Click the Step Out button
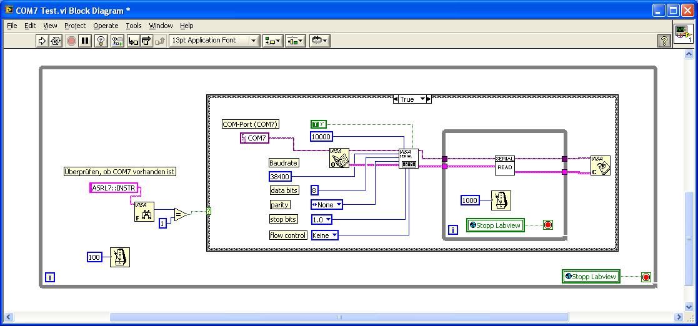This screenshot has width=698, height=326. [x=160, y=41]
